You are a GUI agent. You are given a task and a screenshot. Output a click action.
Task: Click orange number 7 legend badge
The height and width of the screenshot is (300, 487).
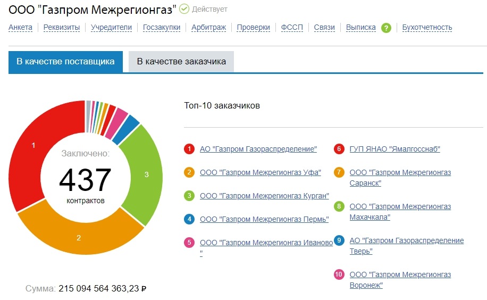[x=339, y=172]
